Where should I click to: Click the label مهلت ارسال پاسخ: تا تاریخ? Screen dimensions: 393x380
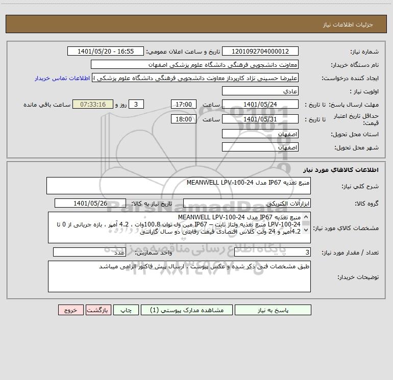point(341,105)
